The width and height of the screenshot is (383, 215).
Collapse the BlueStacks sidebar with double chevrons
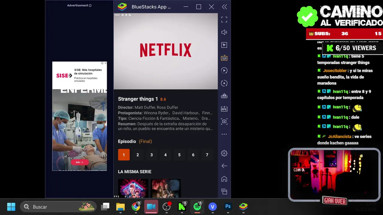point(224,7)
